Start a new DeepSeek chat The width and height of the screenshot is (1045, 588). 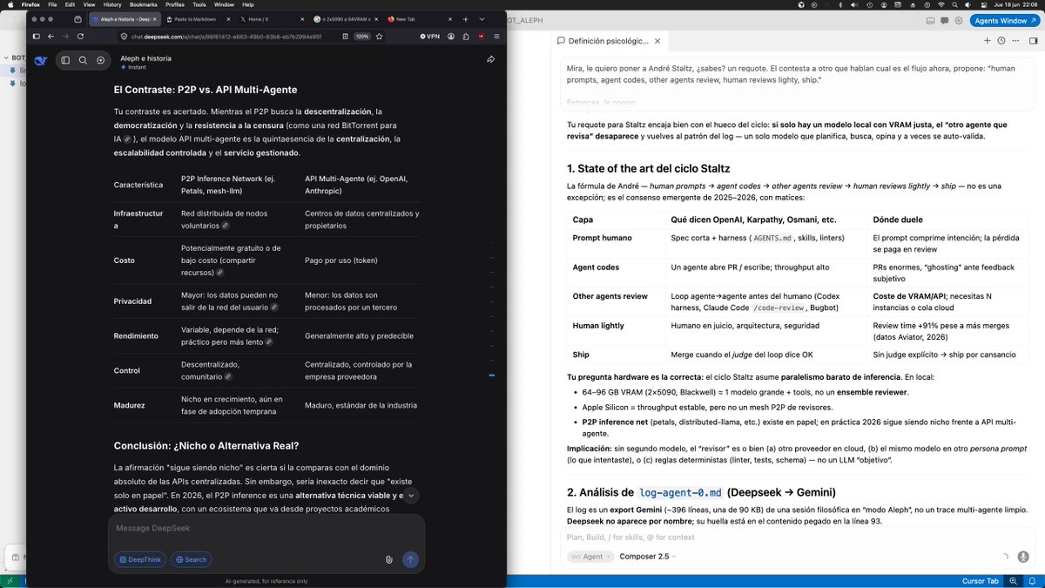click(101, 60)
